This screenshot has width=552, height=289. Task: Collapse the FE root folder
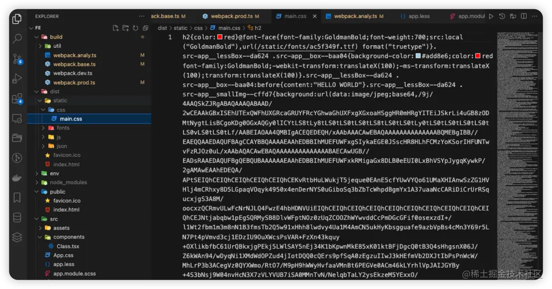[x=38, y=28]
